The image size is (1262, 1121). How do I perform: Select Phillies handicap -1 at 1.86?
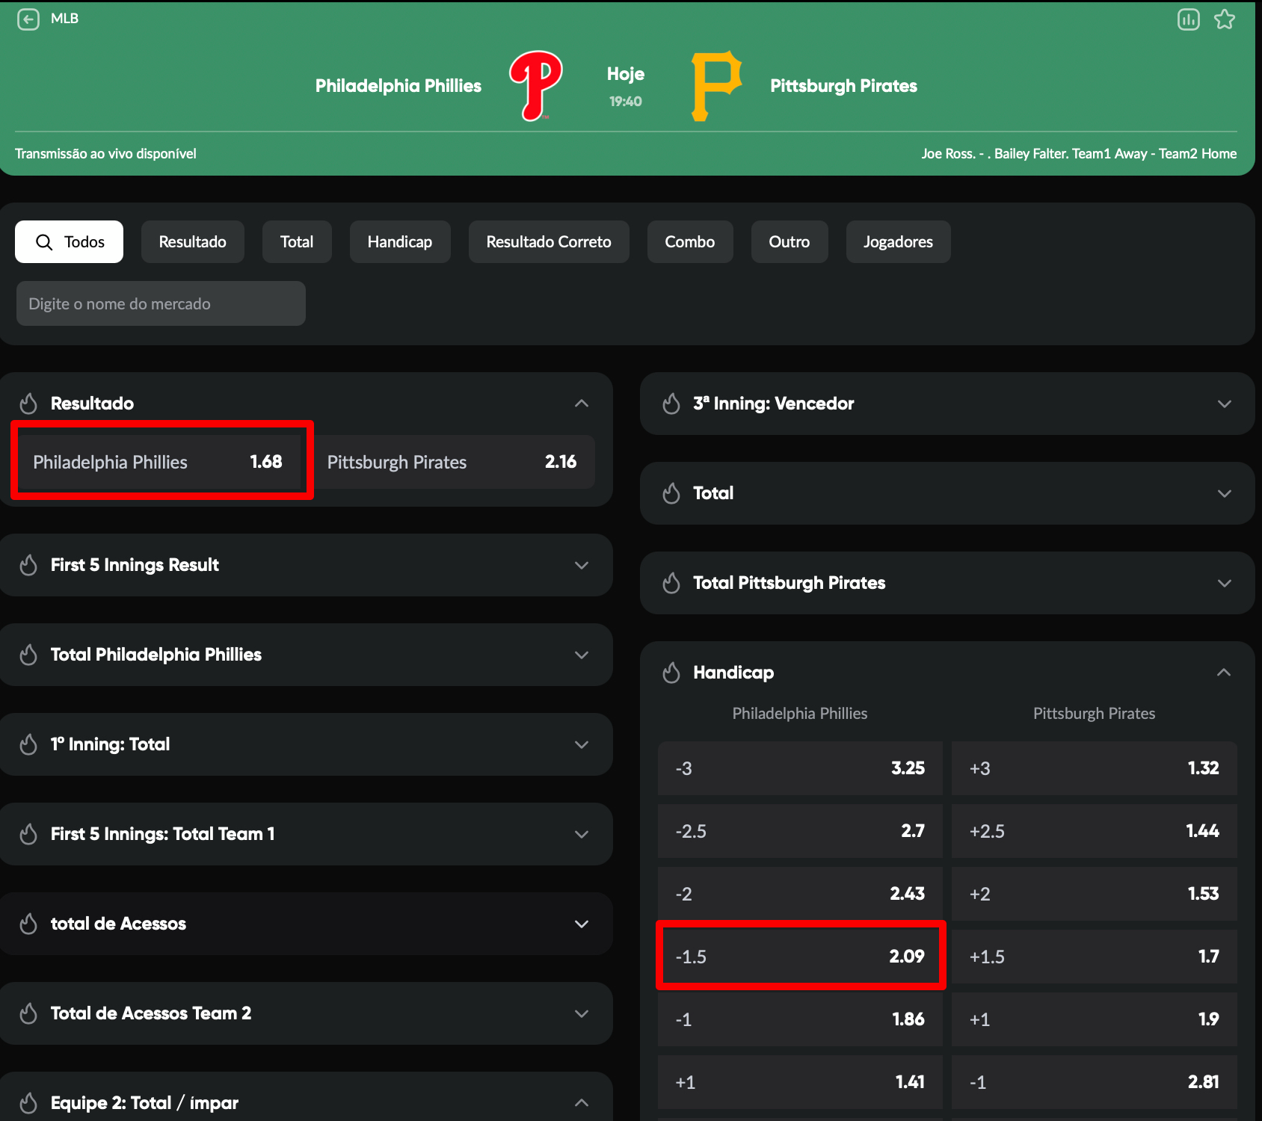pos(800,1019)
